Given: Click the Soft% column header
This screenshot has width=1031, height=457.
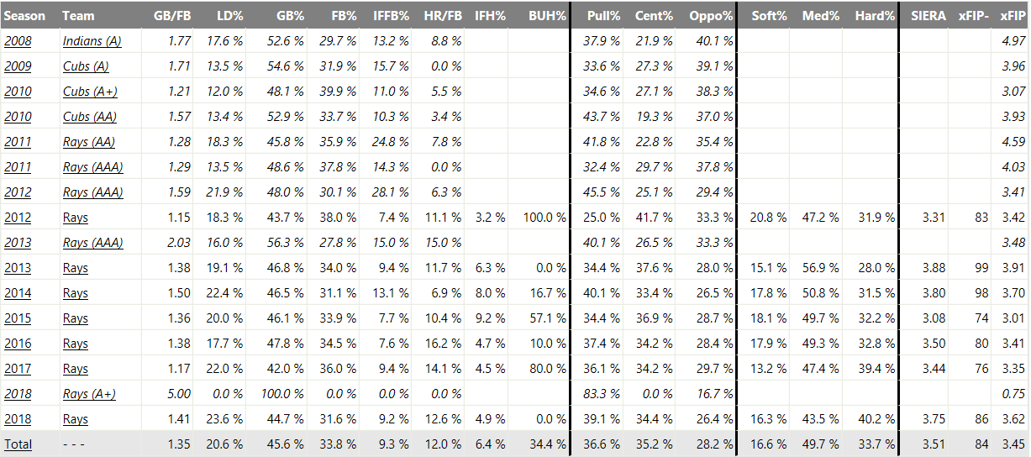Looking at the screenshot, I should pos(769,16).
